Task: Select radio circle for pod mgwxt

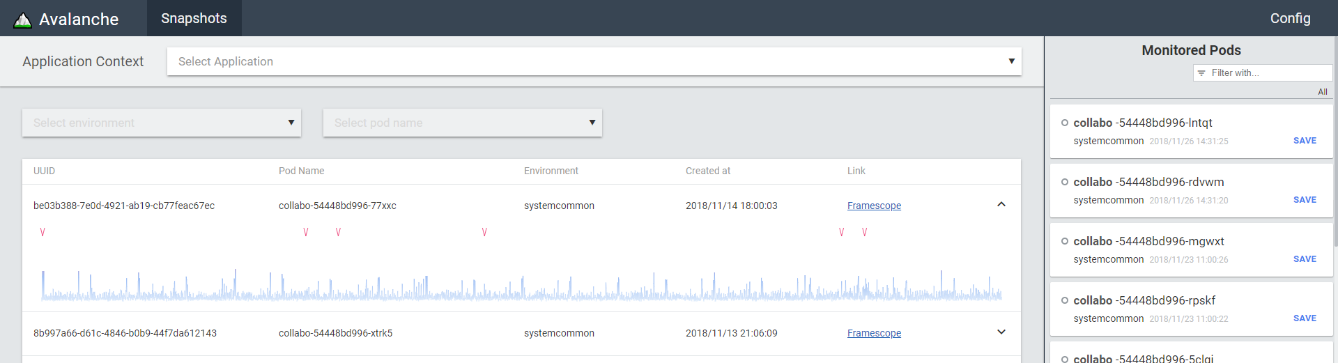Action: pyautogui.click(x=1064, y=241)
